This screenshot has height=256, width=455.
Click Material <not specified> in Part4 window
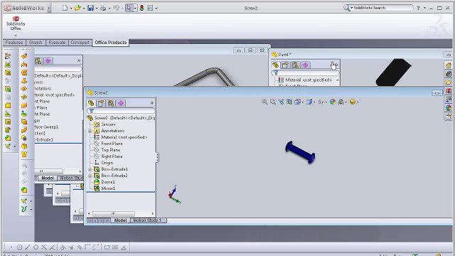[x=309, y=80]
